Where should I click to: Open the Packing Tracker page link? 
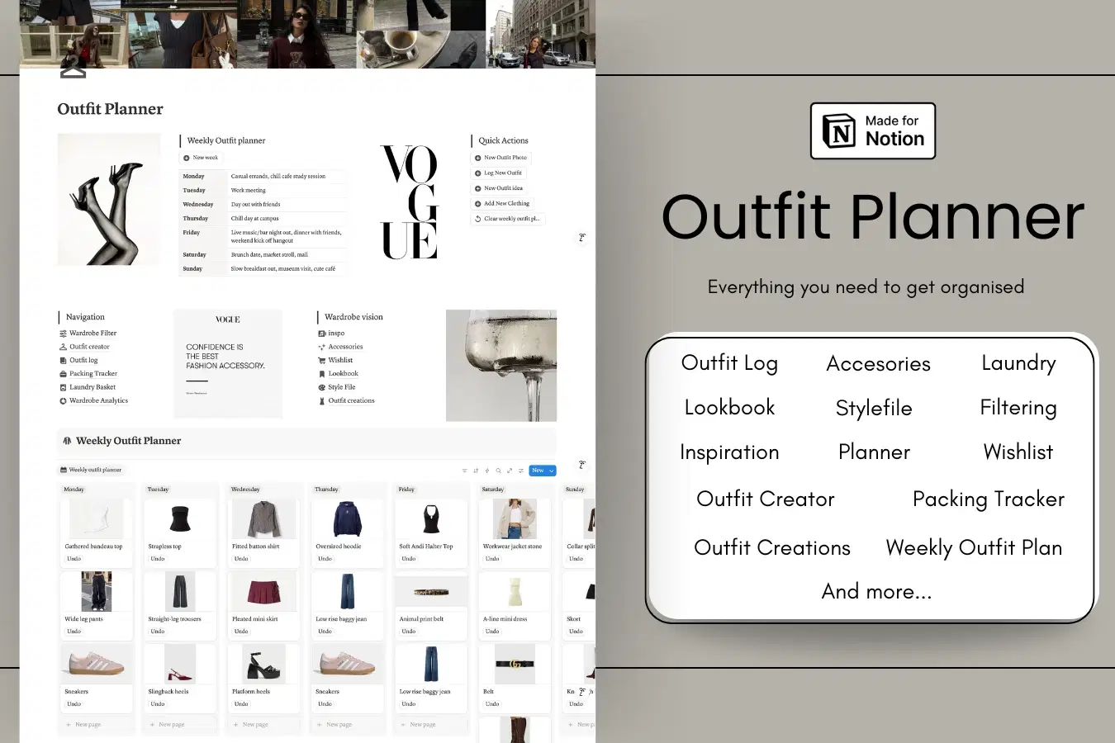tap(93, 374)
